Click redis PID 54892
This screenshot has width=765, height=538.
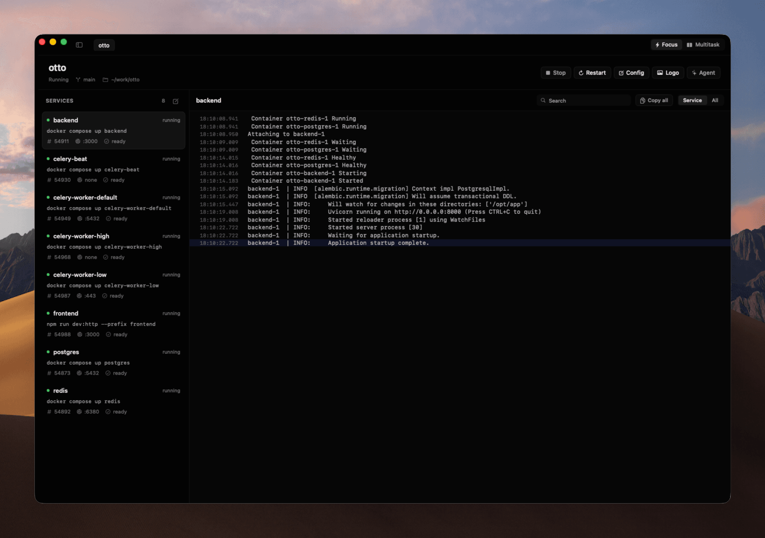(59, 412)
